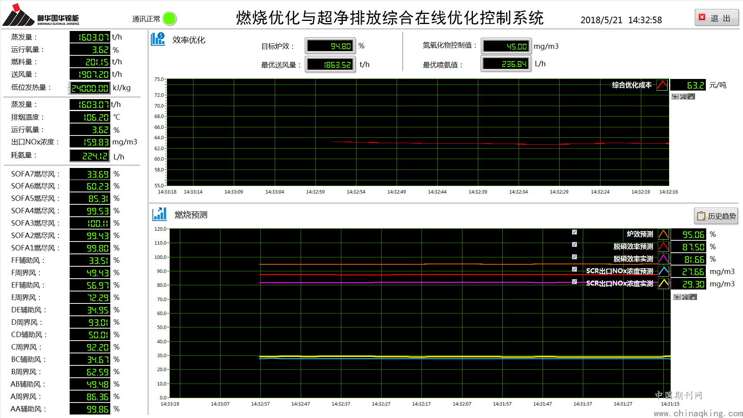The width and height of the screenshot is (743, 418).
Task: Select the cursor crosshair tool under 综合优化成本
Action: [675, 96]
